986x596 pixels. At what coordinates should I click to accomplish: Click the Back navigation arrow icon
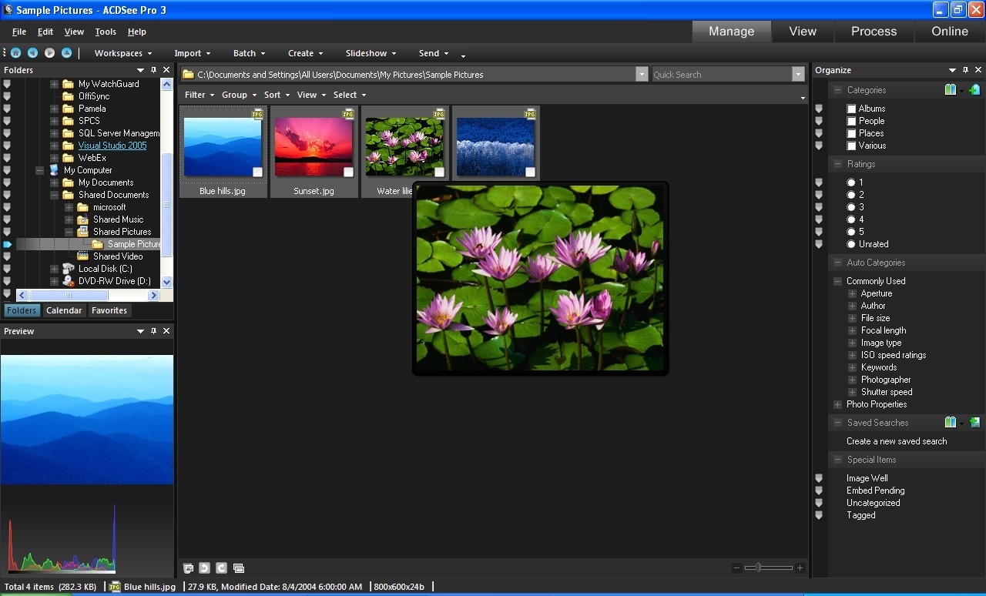[32, 52]
